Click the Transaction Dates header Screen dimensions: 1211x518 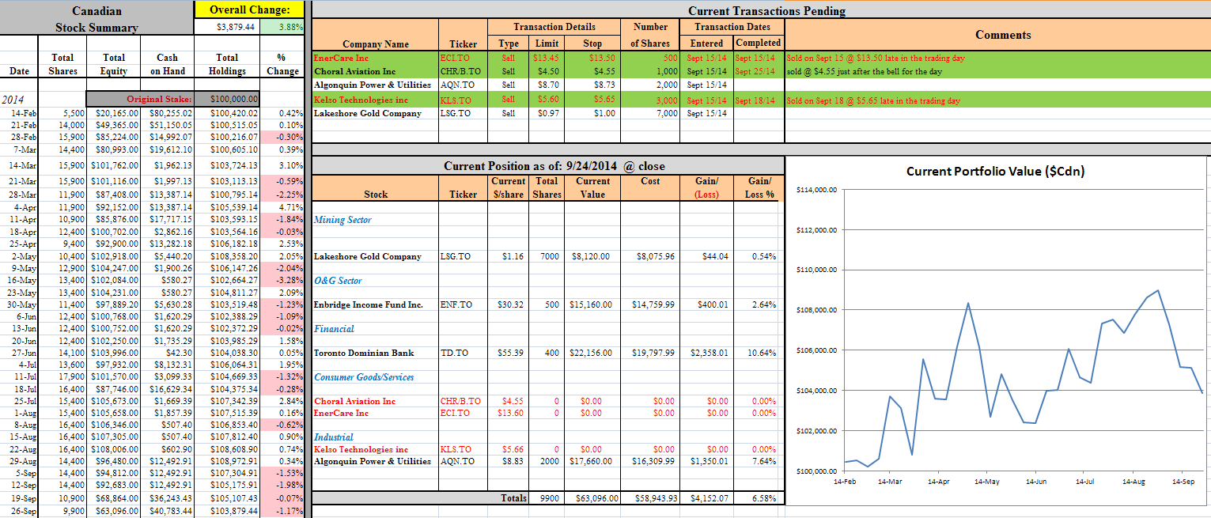[x=732, y=27]
